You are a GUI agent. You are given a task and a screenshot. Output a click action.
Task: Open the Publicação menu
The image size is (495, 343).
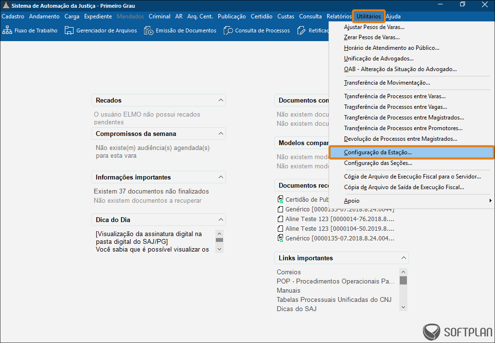tap(232, 16)
